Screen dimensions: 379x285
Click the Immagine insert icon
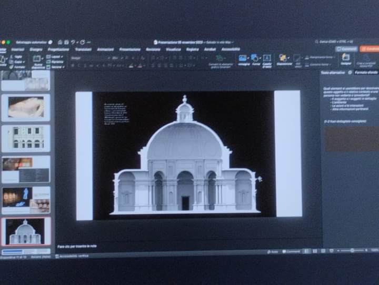243,58
